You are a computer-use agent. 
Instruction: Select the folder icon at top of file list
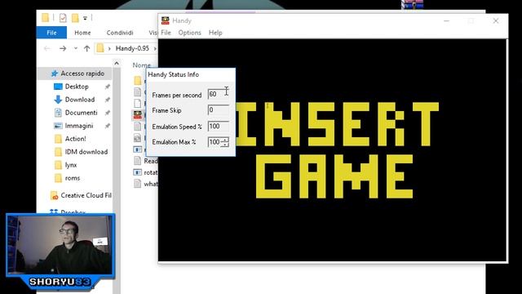pyautogui.click(x=138, y=80)
